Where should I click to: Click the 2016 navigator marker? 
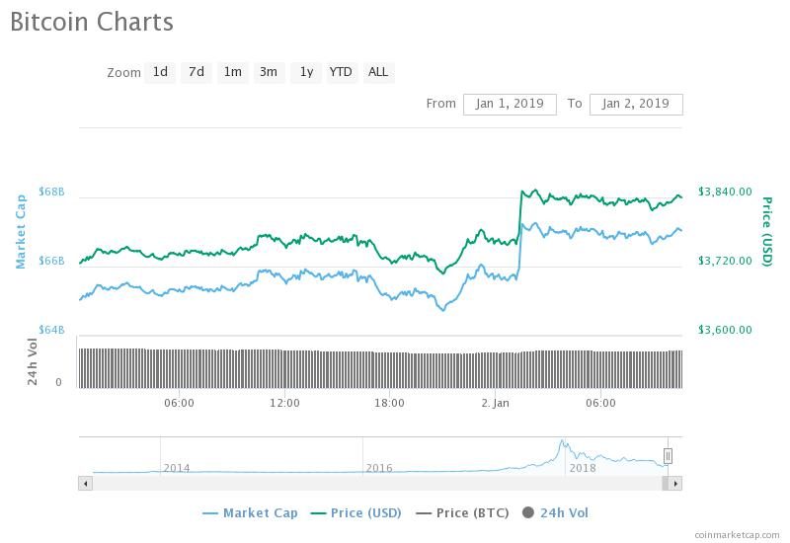click(379, 468)
